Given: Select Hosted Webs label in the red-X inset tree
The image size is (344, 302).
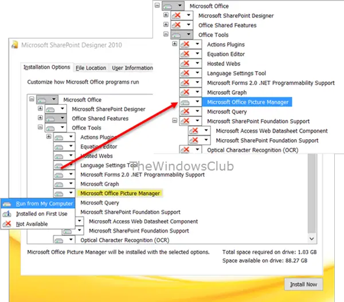Looking at the screenshot, I should (x=224, y=64).
